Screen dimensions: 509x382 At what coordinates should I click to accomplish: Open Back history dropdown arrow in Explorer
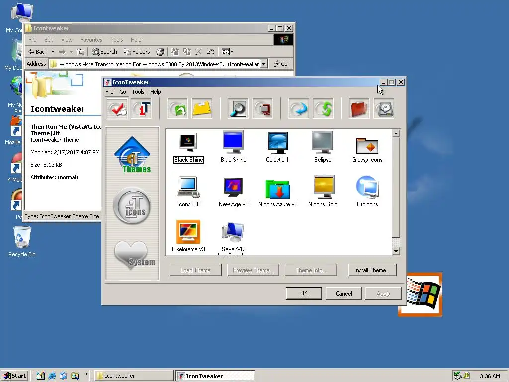53,52
